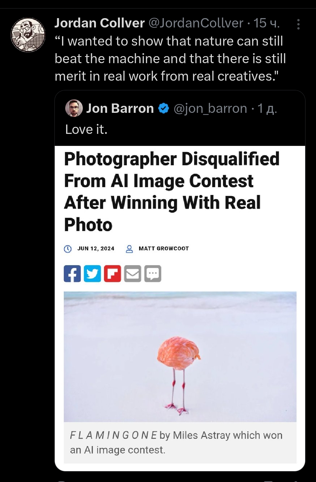The height and width of the screenshot is (482, 316).
Task: Open the quoted tweet's 'Love it.' text
Action: pyautogui.click(x=86, y=129)
